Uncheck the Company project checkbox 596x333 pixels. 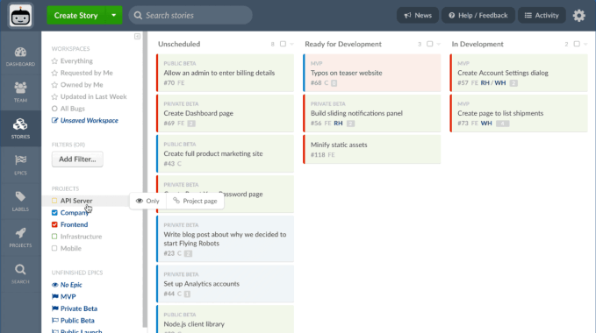[x=54, y=213]
